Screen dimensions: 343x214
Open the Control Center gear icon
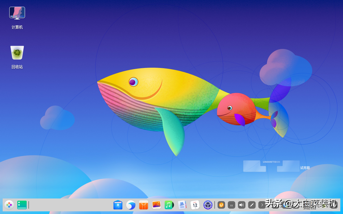(x=208, y=205)
